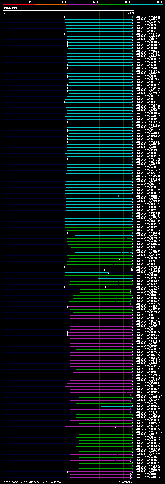Click the UniRef100_C0YQX2 label

pyautogui.click(x=148, y=426)
